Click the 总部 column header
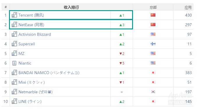Screen dimensions: 197x109 click(x=153, y=7)
